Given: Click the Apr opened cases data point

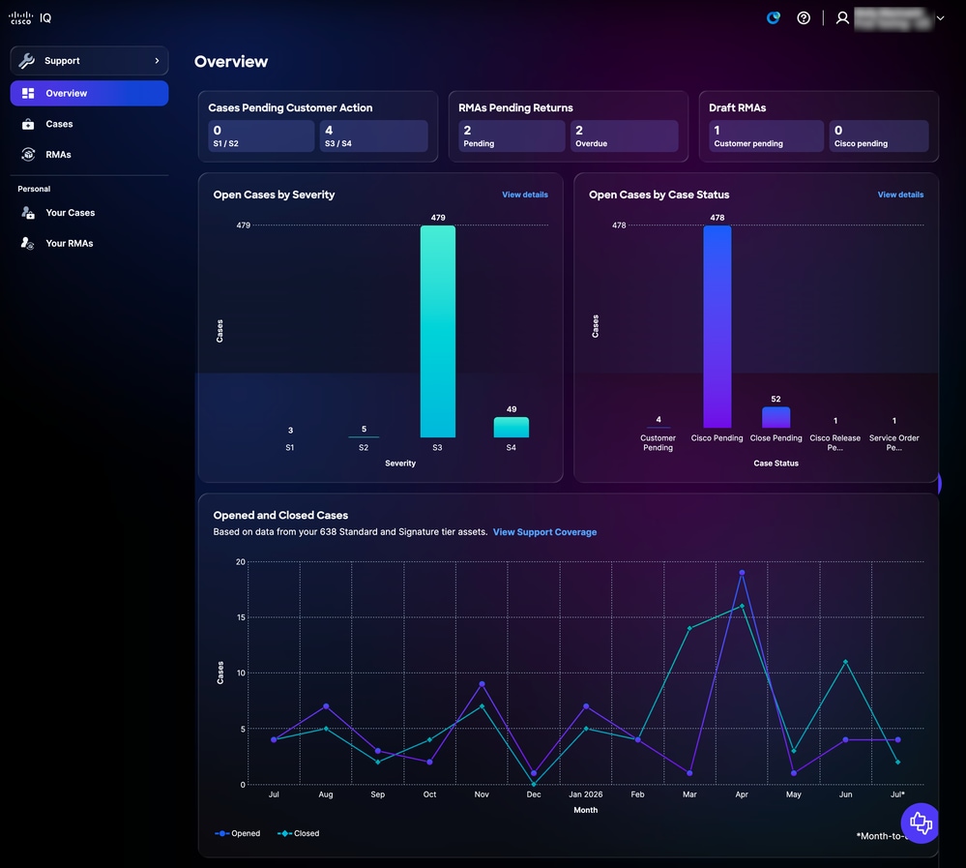Looking at the screenshot, I should [x=742, y=573].
